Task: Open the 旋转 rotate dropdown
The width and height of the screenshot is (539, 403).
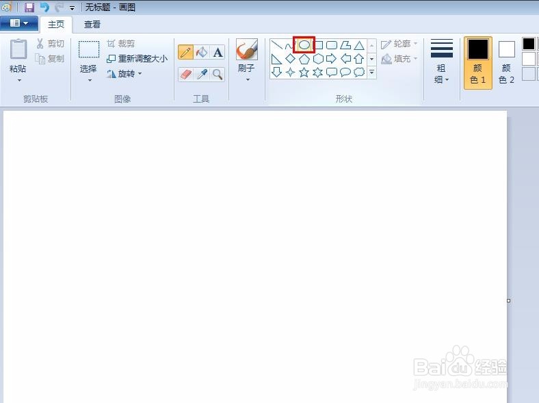Action: [x=124, y=74]
